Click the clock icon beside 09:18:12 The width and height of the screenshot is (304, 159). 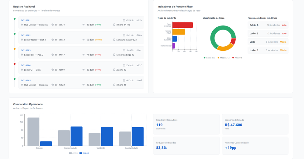point(53,40)
